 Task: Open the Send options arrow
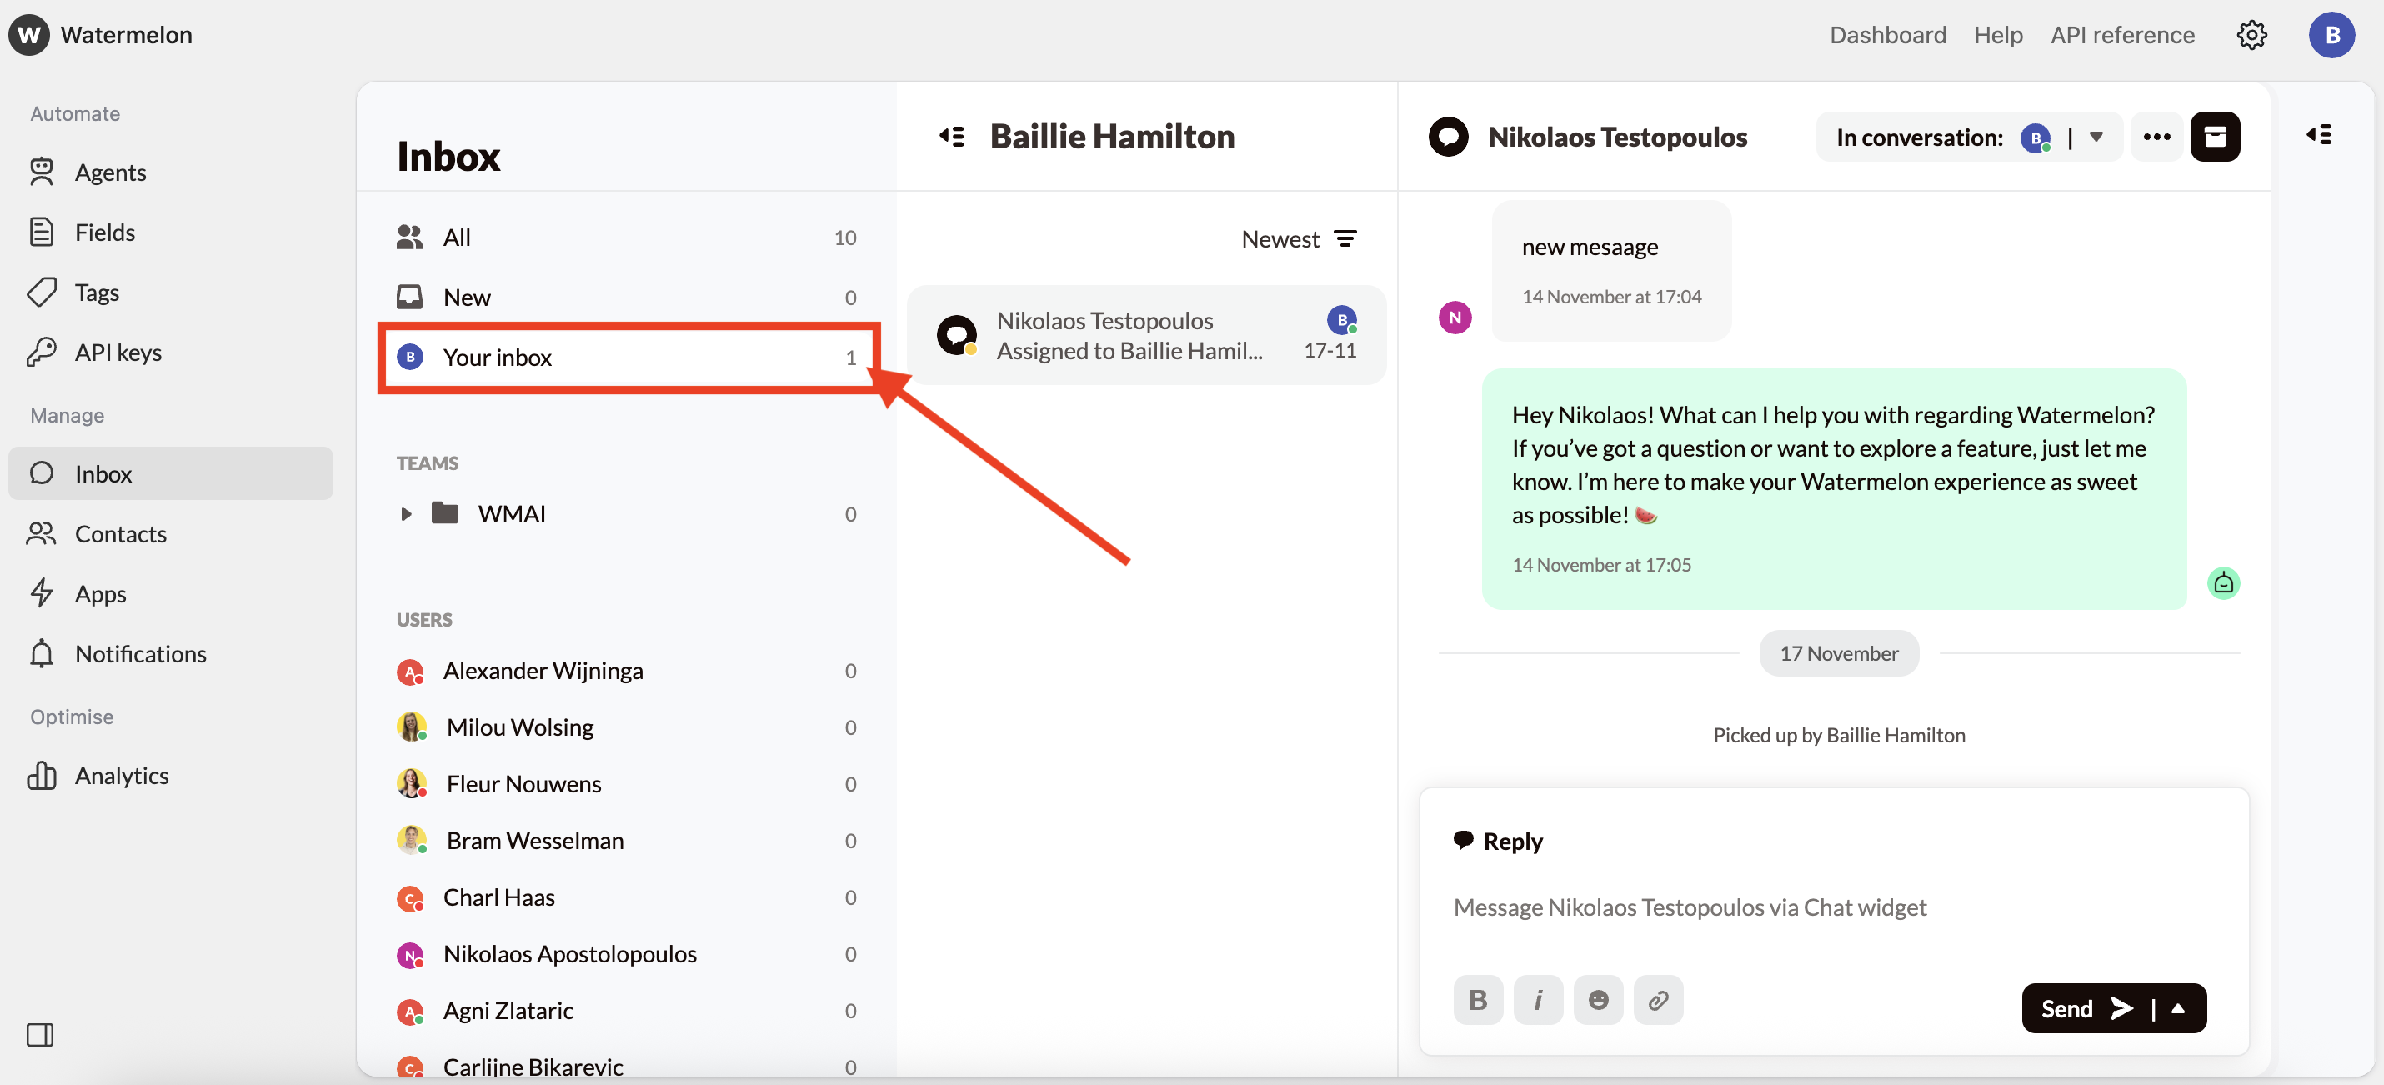coord(2179,1008)
